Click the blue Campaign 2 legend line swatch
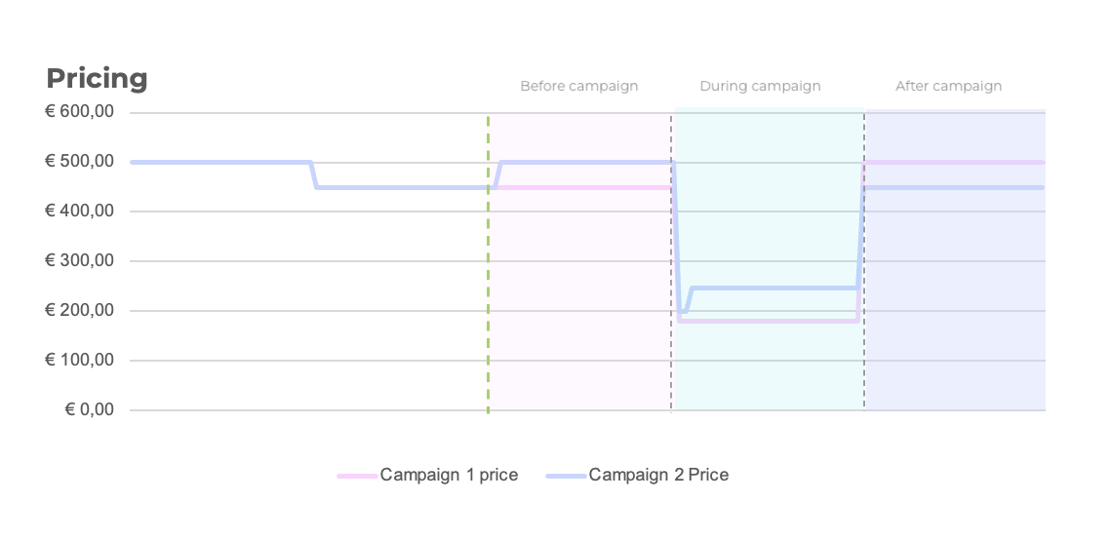Image resolution: width=1110 pixels, height=540 pixels. click(566, 477)
